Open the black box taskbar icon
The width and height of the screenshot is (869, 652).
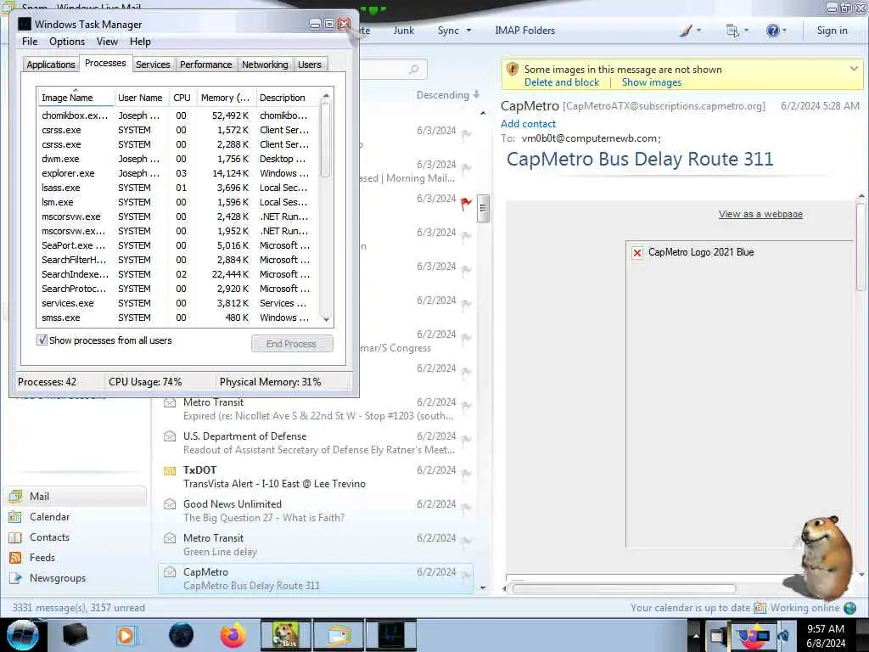(x=76, y=635)
